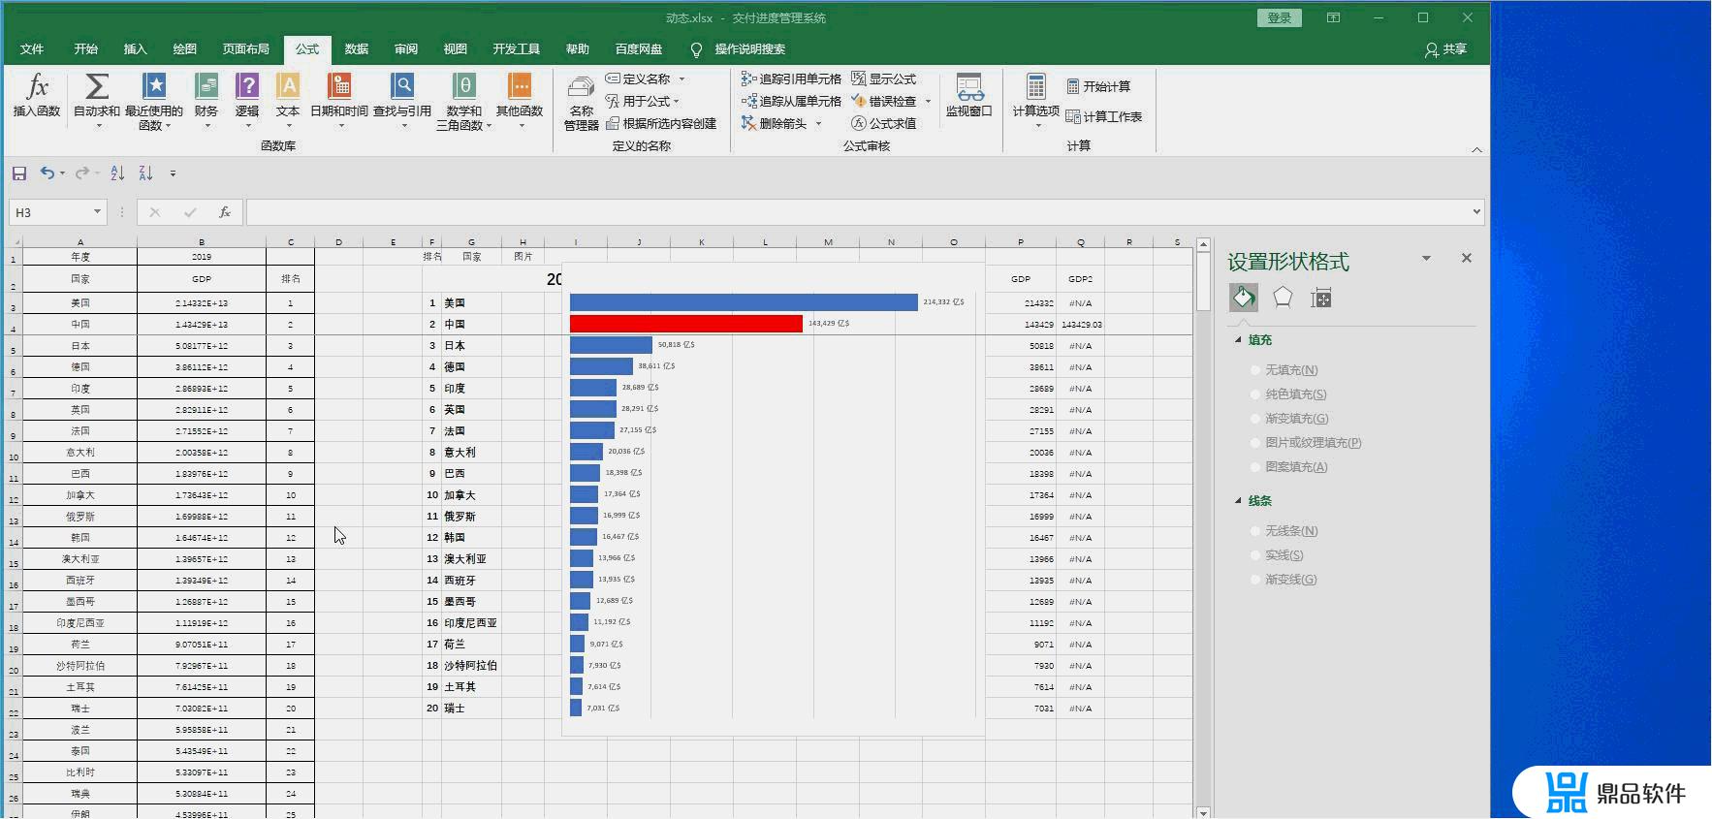
Task: Open Error Checking (错误检查) dropdown arrow
Action: click(928, 102)
